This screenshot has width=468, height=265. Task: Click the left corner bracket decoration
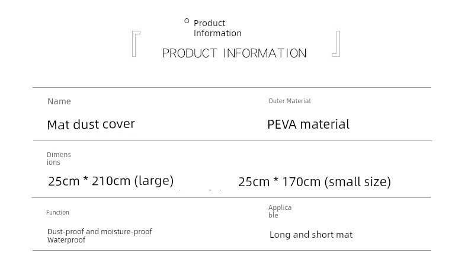[x=136, y=44]
